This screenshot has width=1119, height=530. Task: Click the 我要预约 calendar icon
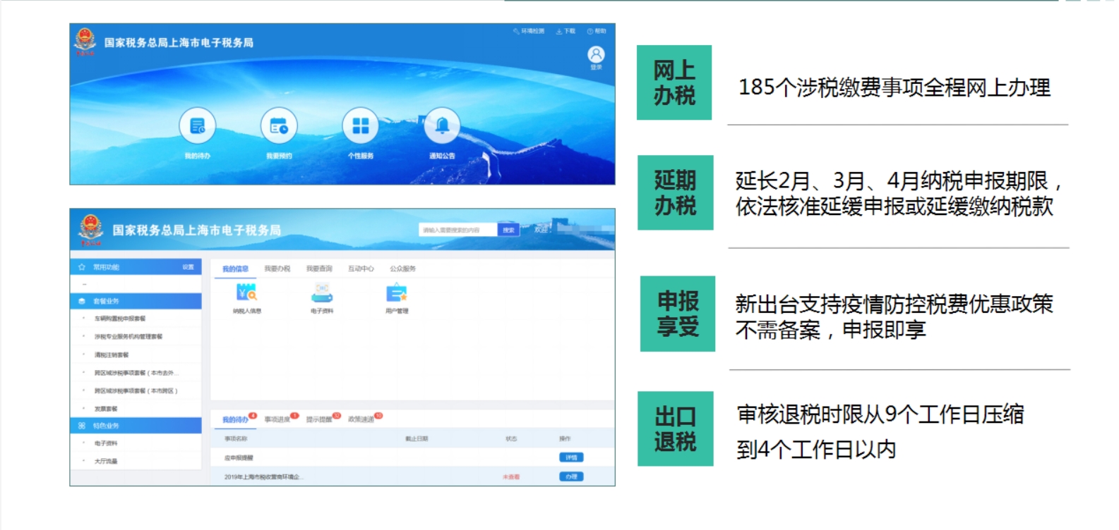(x=279, y=126)
